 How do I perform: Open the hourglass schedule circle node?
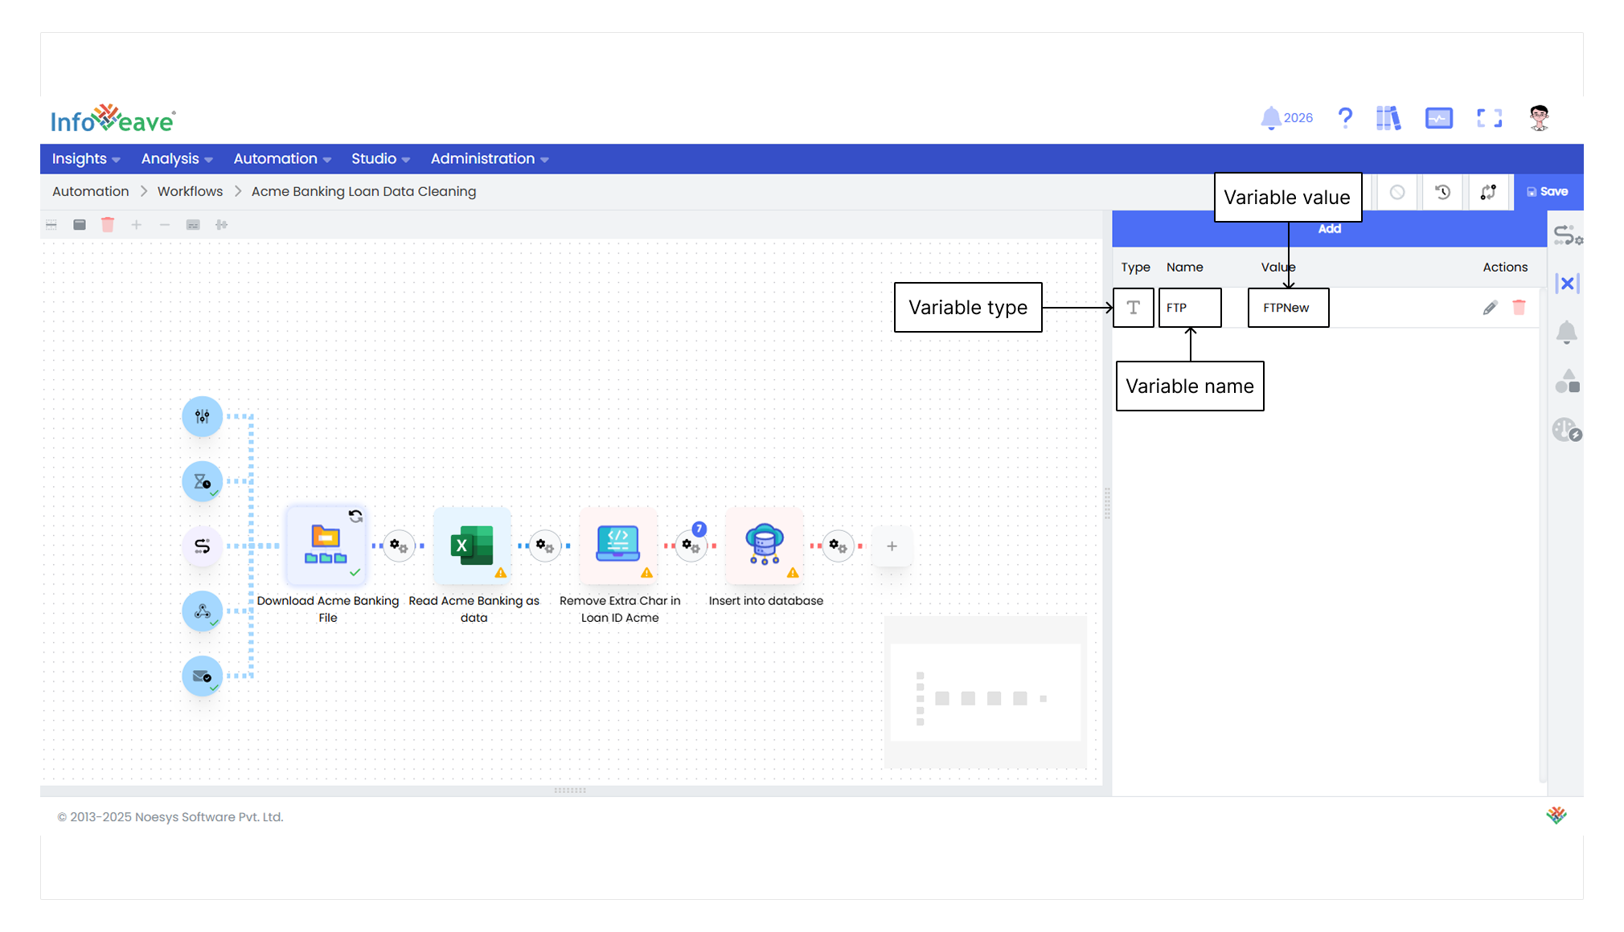point(202,481)
